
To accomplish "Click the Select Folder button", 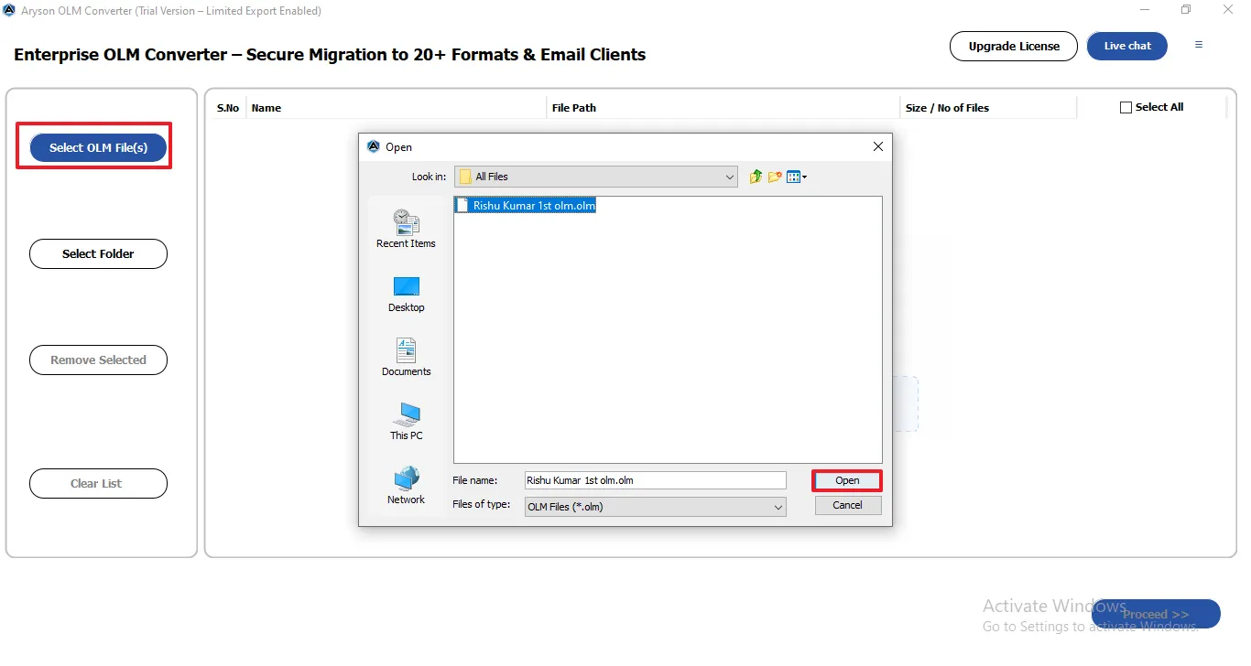I will 98,253.
